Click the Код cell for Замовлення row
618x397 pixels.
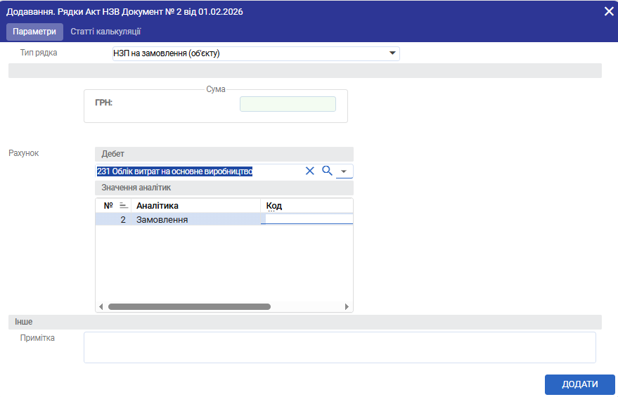[x=306, y=220]
